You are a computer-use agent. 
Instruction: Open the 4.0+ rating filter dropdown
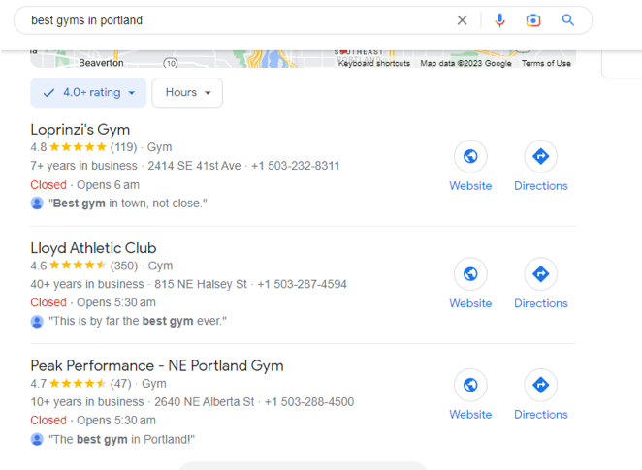point(88,93)
